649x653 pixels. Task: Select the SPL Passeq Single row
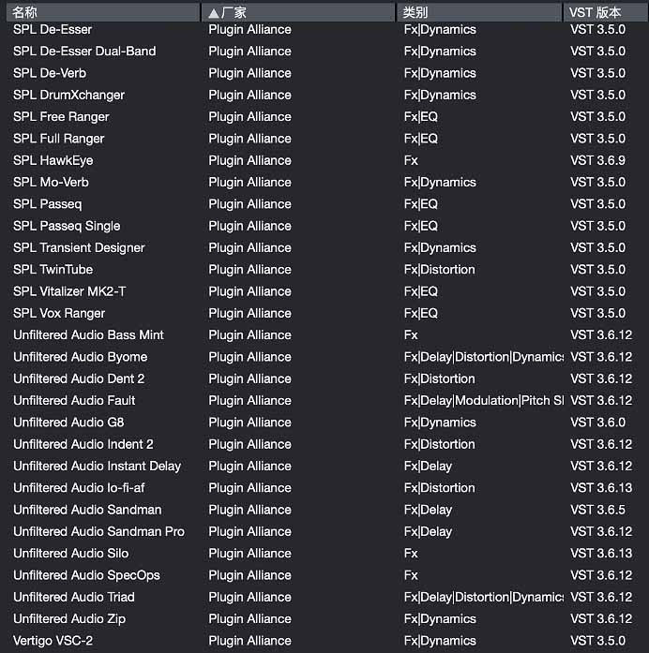324,226
